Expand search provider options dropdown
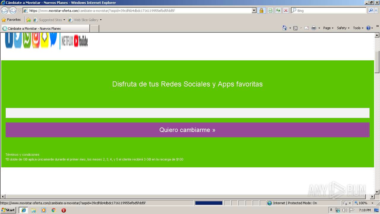 point(376,11)
